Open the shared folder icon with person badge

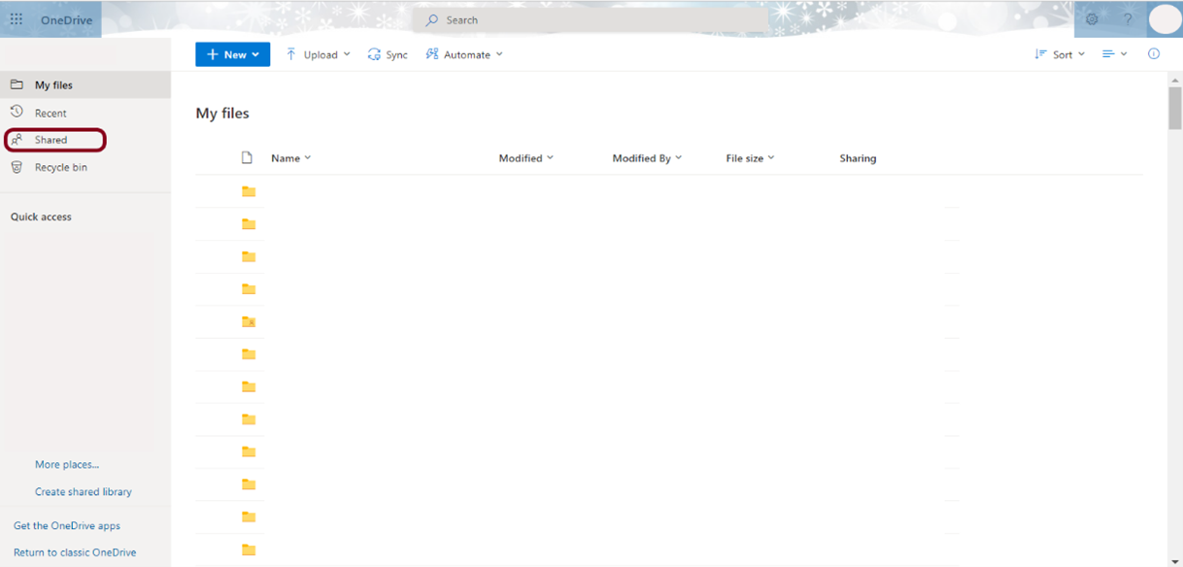pyautogui.click(x=249, y=322)
